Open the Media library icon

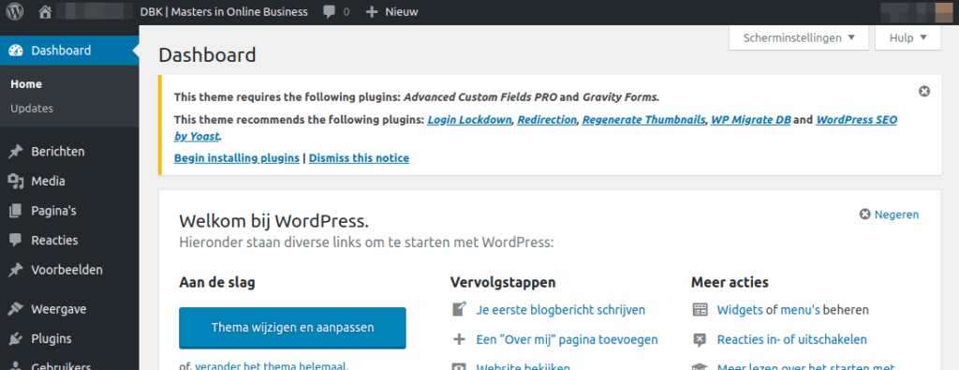point(15,181)
